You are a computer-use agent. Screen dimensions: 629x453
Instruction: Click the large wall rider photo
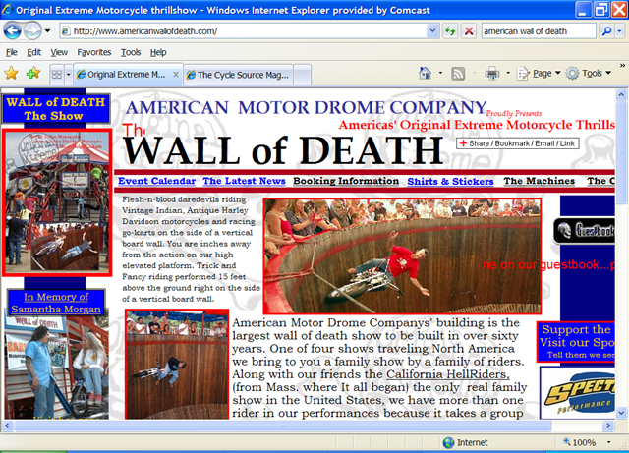click(x=402, y=255)
